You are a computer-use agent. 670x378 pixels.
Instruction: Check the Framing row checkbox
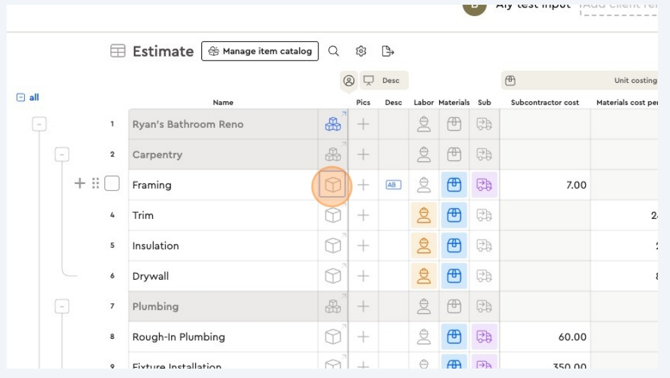112,183
